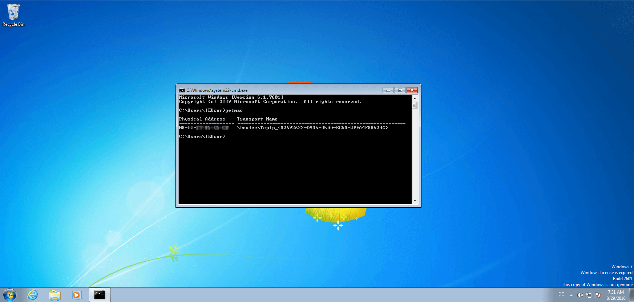The image size is (634, 302).
Task: Launch Internet Explorer from the taskbar
Action: click(x=33, y=295)
